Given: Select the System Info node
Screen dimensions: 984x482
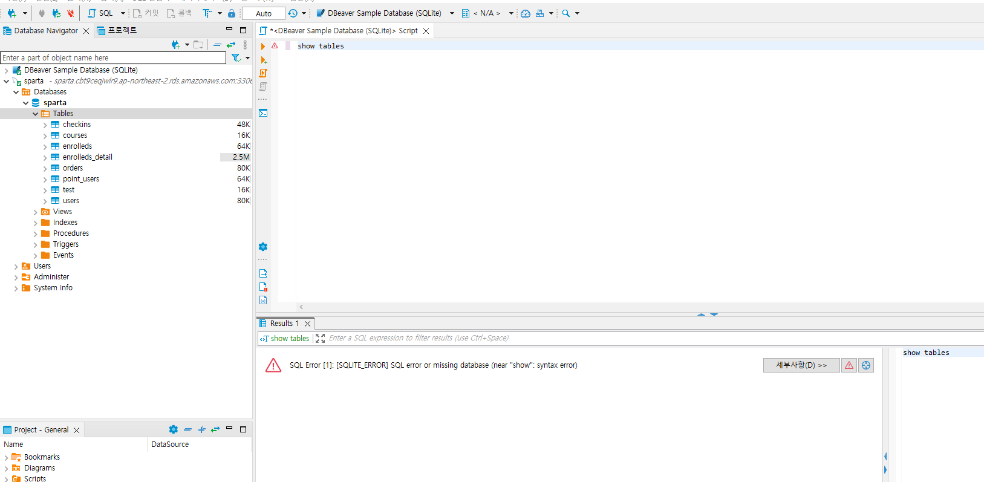Looking at the screenshot, I should (53, 288).
